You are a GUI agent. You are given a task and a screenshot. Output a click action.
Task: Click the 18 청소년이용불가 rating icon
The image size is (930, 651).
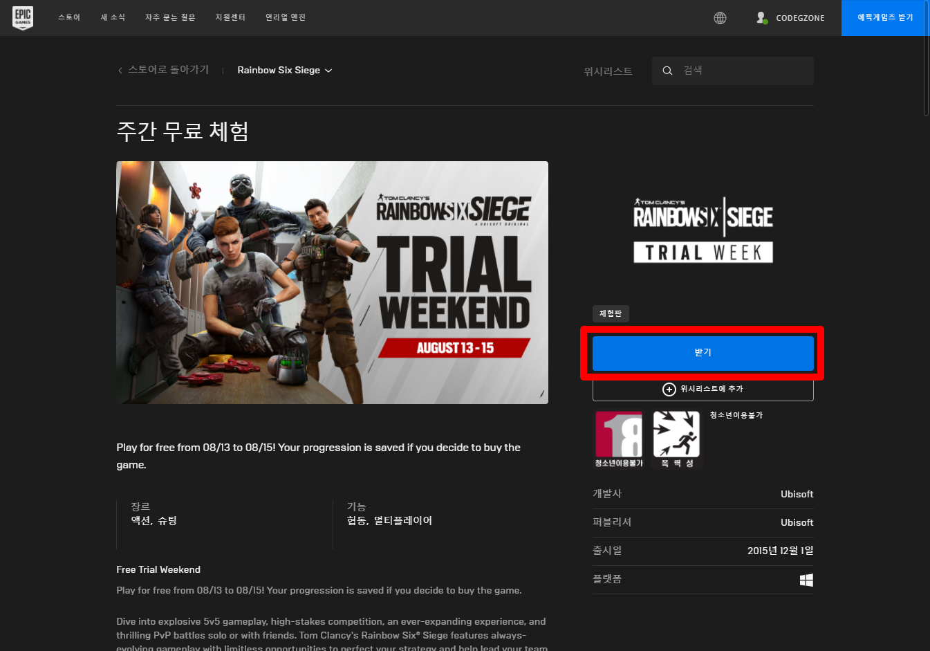pos(619,439)
